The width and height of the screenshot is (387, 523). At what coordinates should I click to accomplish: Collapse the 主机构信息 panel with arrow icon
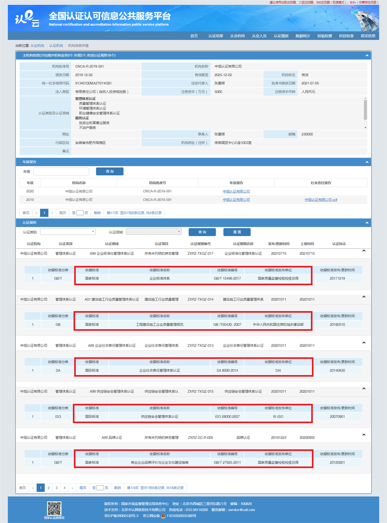pyautogui.click(x=367, y=56)
